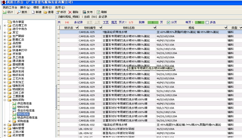Image resolution: width=242 pixels, height=138 pixels.
Task: Select the row marker of first CARELBL-025 row
Action: point(58,32)
